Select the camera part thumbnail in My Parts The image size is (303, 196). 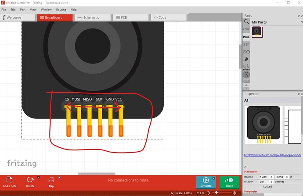pos(257,32)
